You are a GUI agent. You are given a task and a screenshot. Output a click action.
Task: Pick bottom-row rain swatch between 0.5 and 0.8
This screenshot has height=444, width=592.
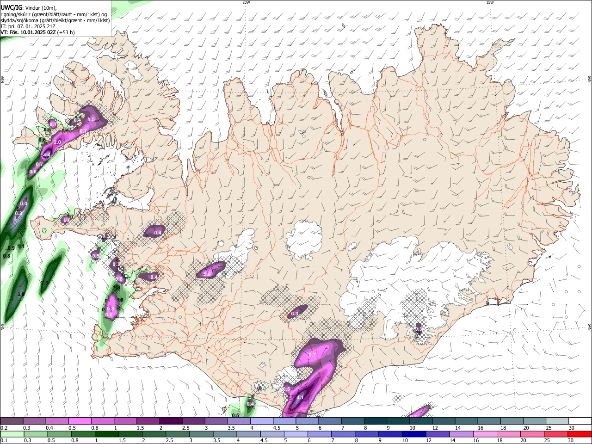tap(59, 434)
